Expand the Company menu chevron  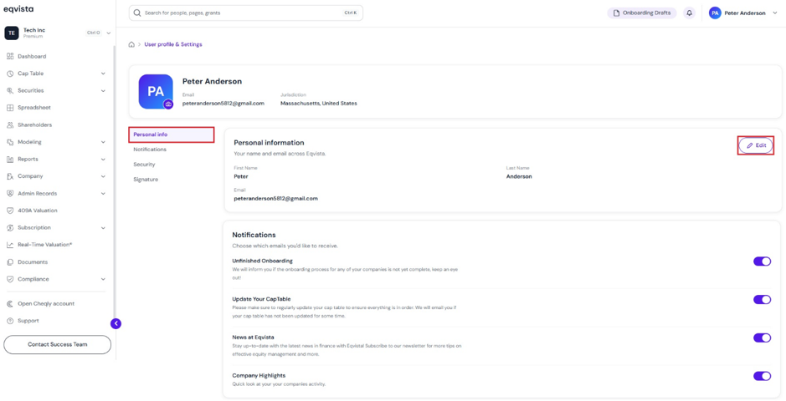point(103,176)
